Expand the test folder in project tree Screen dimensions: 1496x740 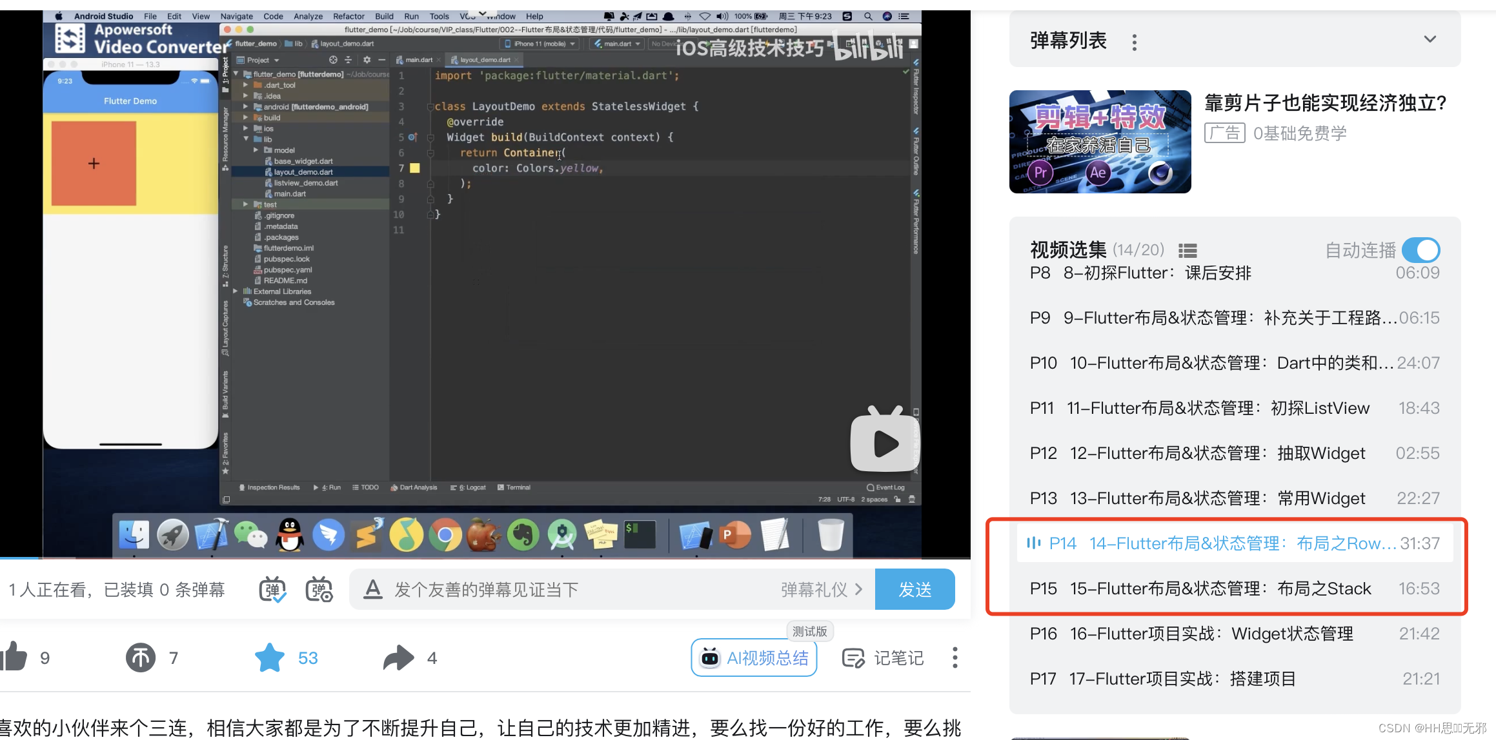[245, 204]
